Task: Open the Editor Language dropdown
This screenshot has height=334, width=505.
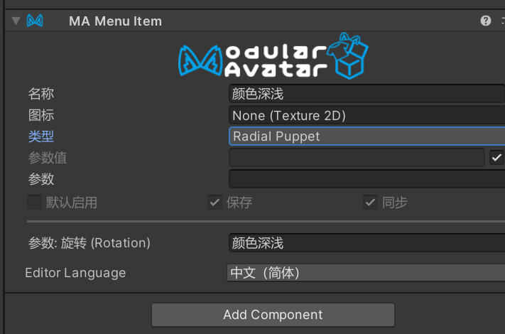Action: [x=365, y=272]
